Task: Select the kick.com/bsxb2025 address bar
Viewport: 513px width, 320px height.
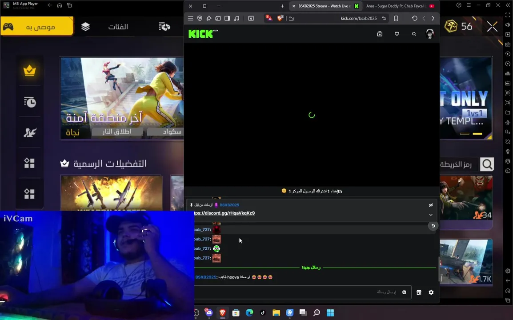Action: [x=359, y=18]
